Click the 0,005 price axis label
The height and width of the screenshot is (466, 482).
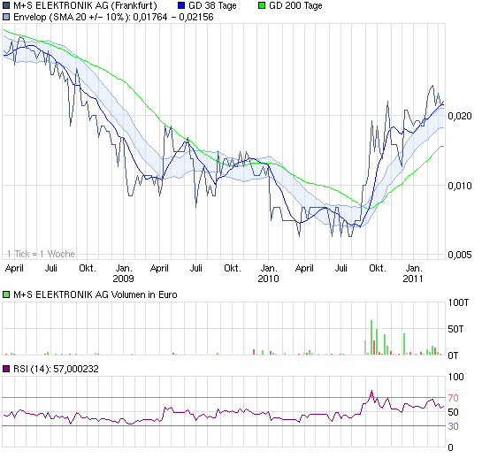pyautogui.click(x=460, y=255)
